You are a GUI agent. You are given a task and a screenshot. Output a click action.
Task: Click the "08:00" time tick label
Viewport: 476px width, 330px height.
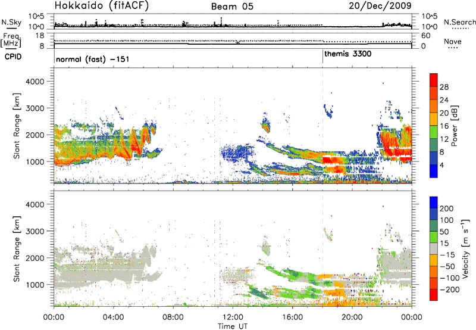point(173,317)
